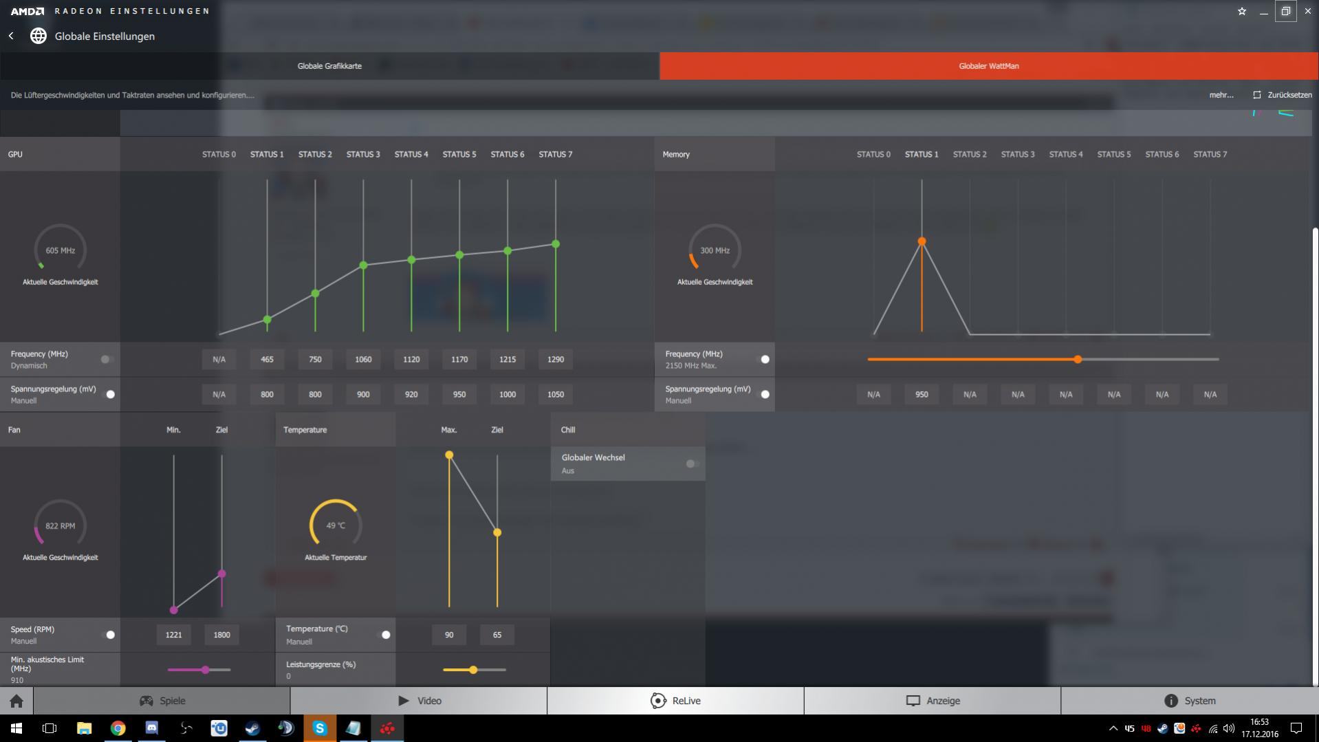Viewport: 1319px width, 742px height.
Task: Open home via the house icon
Action: point(17,701)
